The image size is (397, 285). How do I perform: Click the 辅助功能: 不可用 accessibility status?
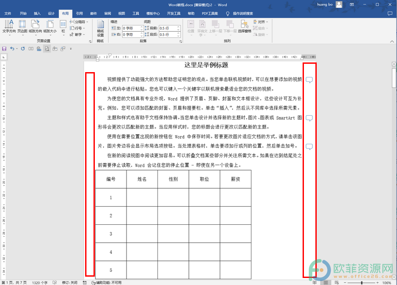(x=106, y=283)
